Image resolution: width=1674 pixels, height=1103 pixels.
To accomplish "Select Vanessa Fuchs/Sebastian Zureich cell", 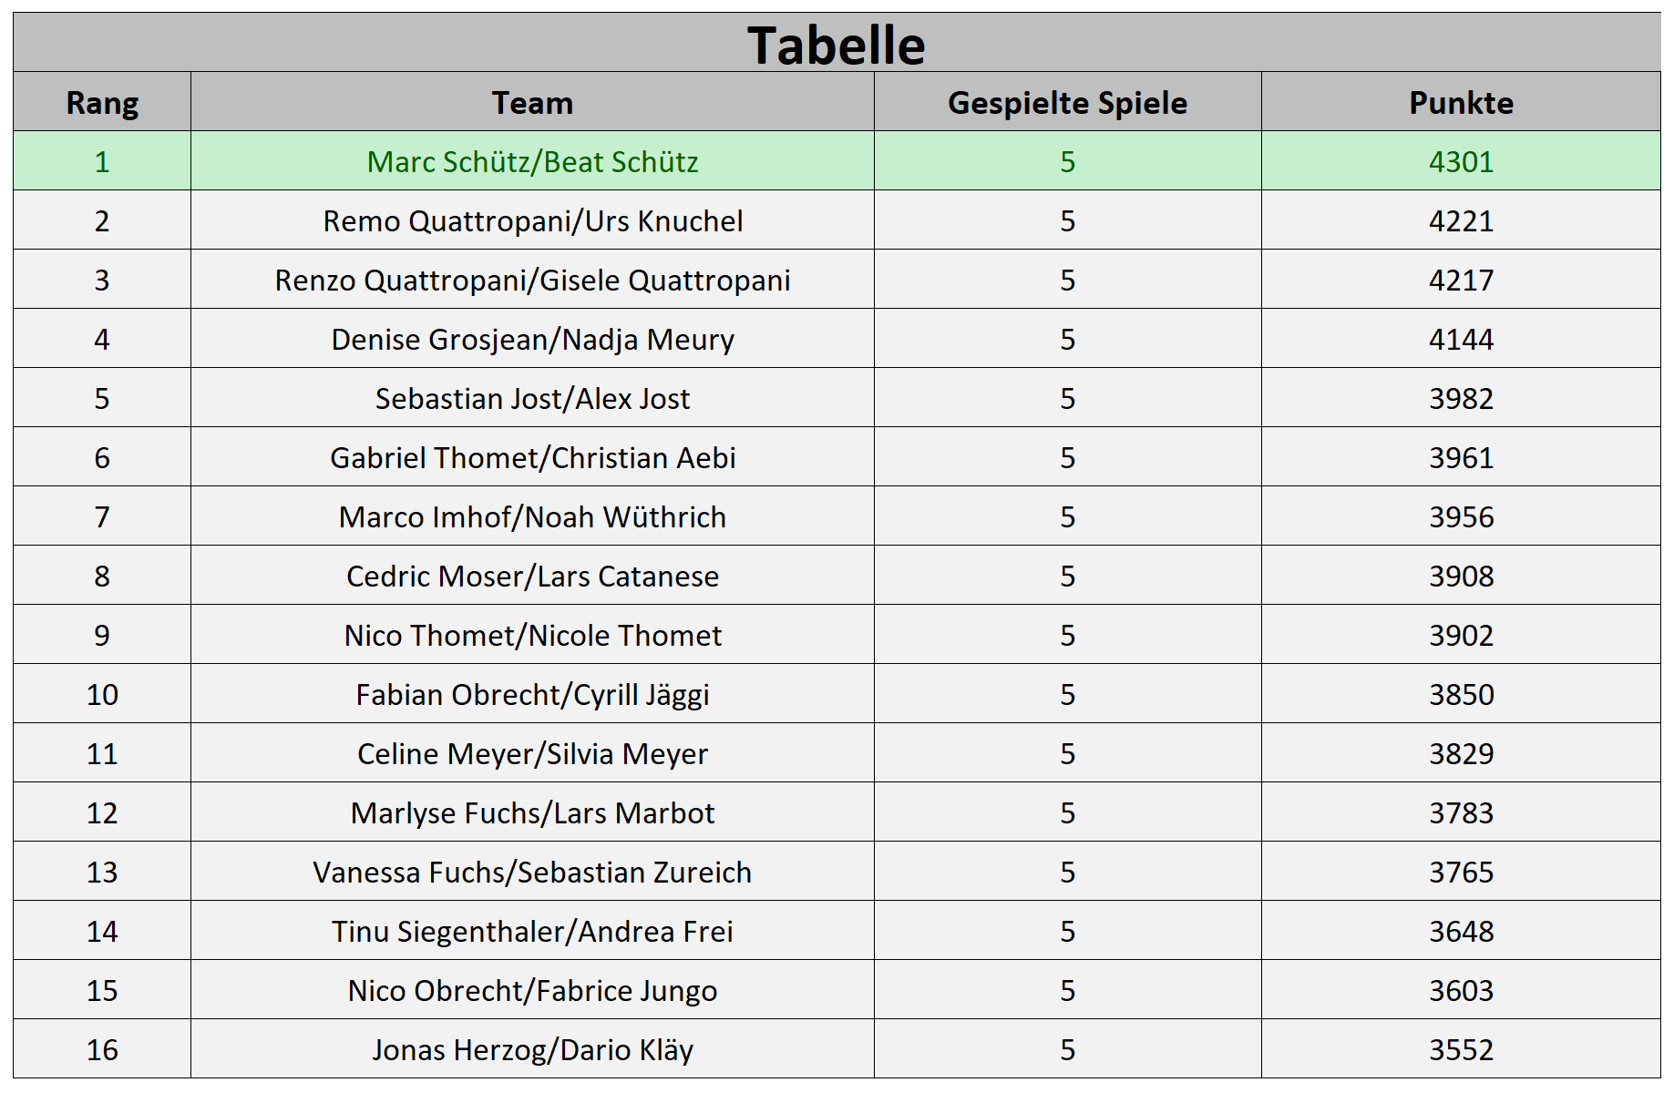I will pos(532,872).
